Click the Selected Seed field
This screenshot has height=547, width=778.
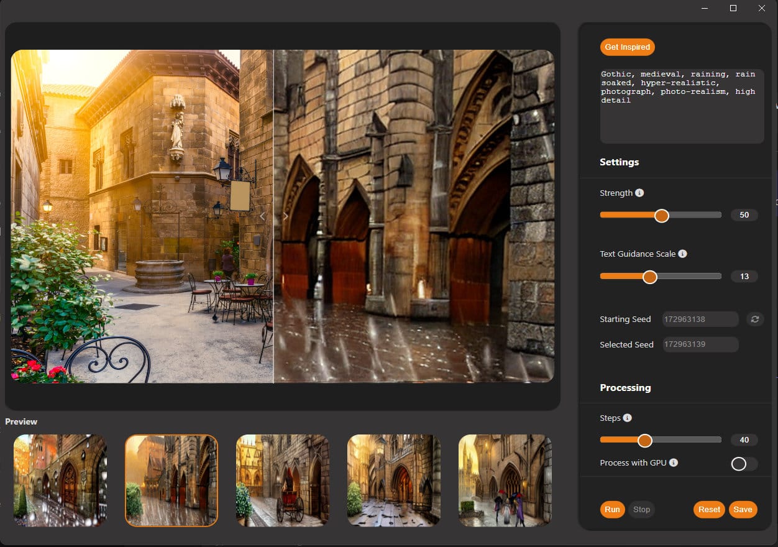tap(700, 344)
